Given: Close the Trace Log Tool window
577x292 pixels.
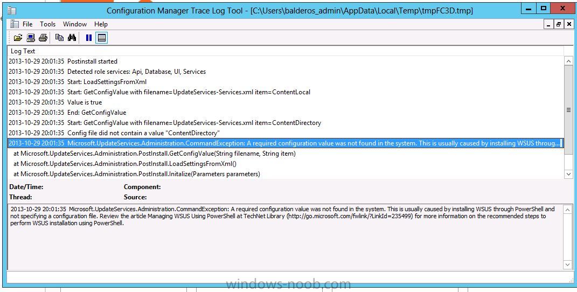Looking at the screenshot, I should (x=562, y=9).
